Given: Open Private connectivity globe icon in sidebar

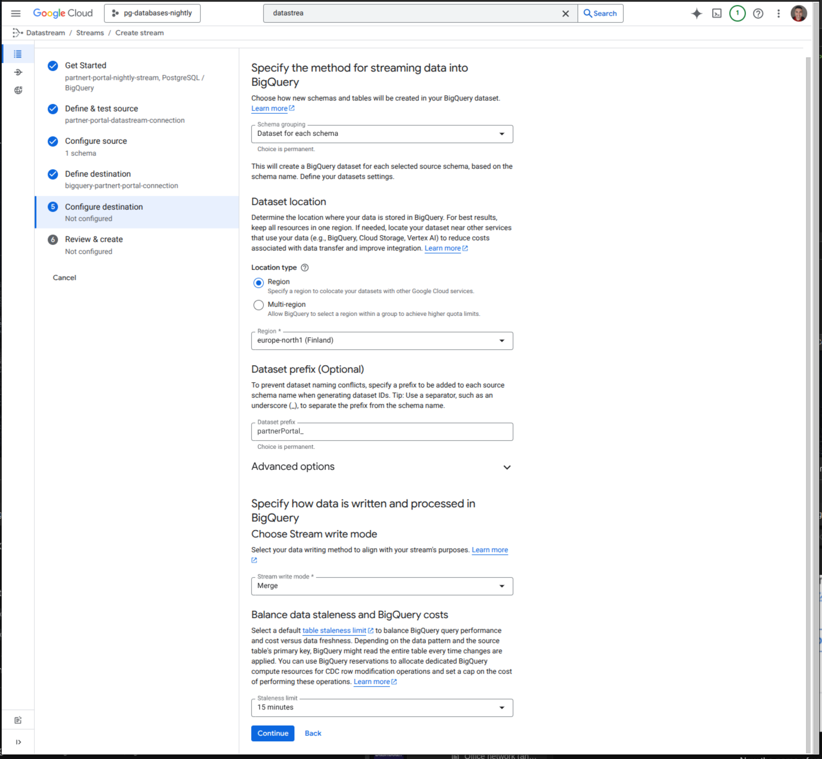Looking at the screenshot, I should (18, 90).
